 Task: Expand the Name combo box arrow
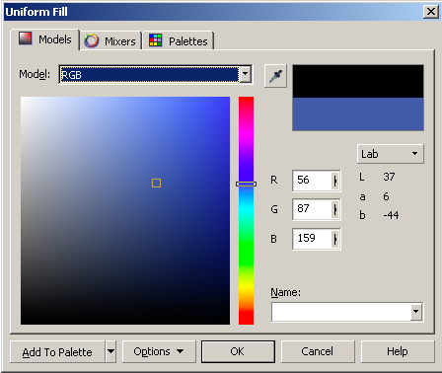coord(416,311)
